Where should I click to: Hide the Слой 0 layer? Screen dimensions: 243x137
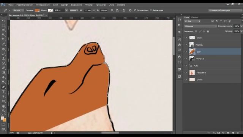pos(186,80)
